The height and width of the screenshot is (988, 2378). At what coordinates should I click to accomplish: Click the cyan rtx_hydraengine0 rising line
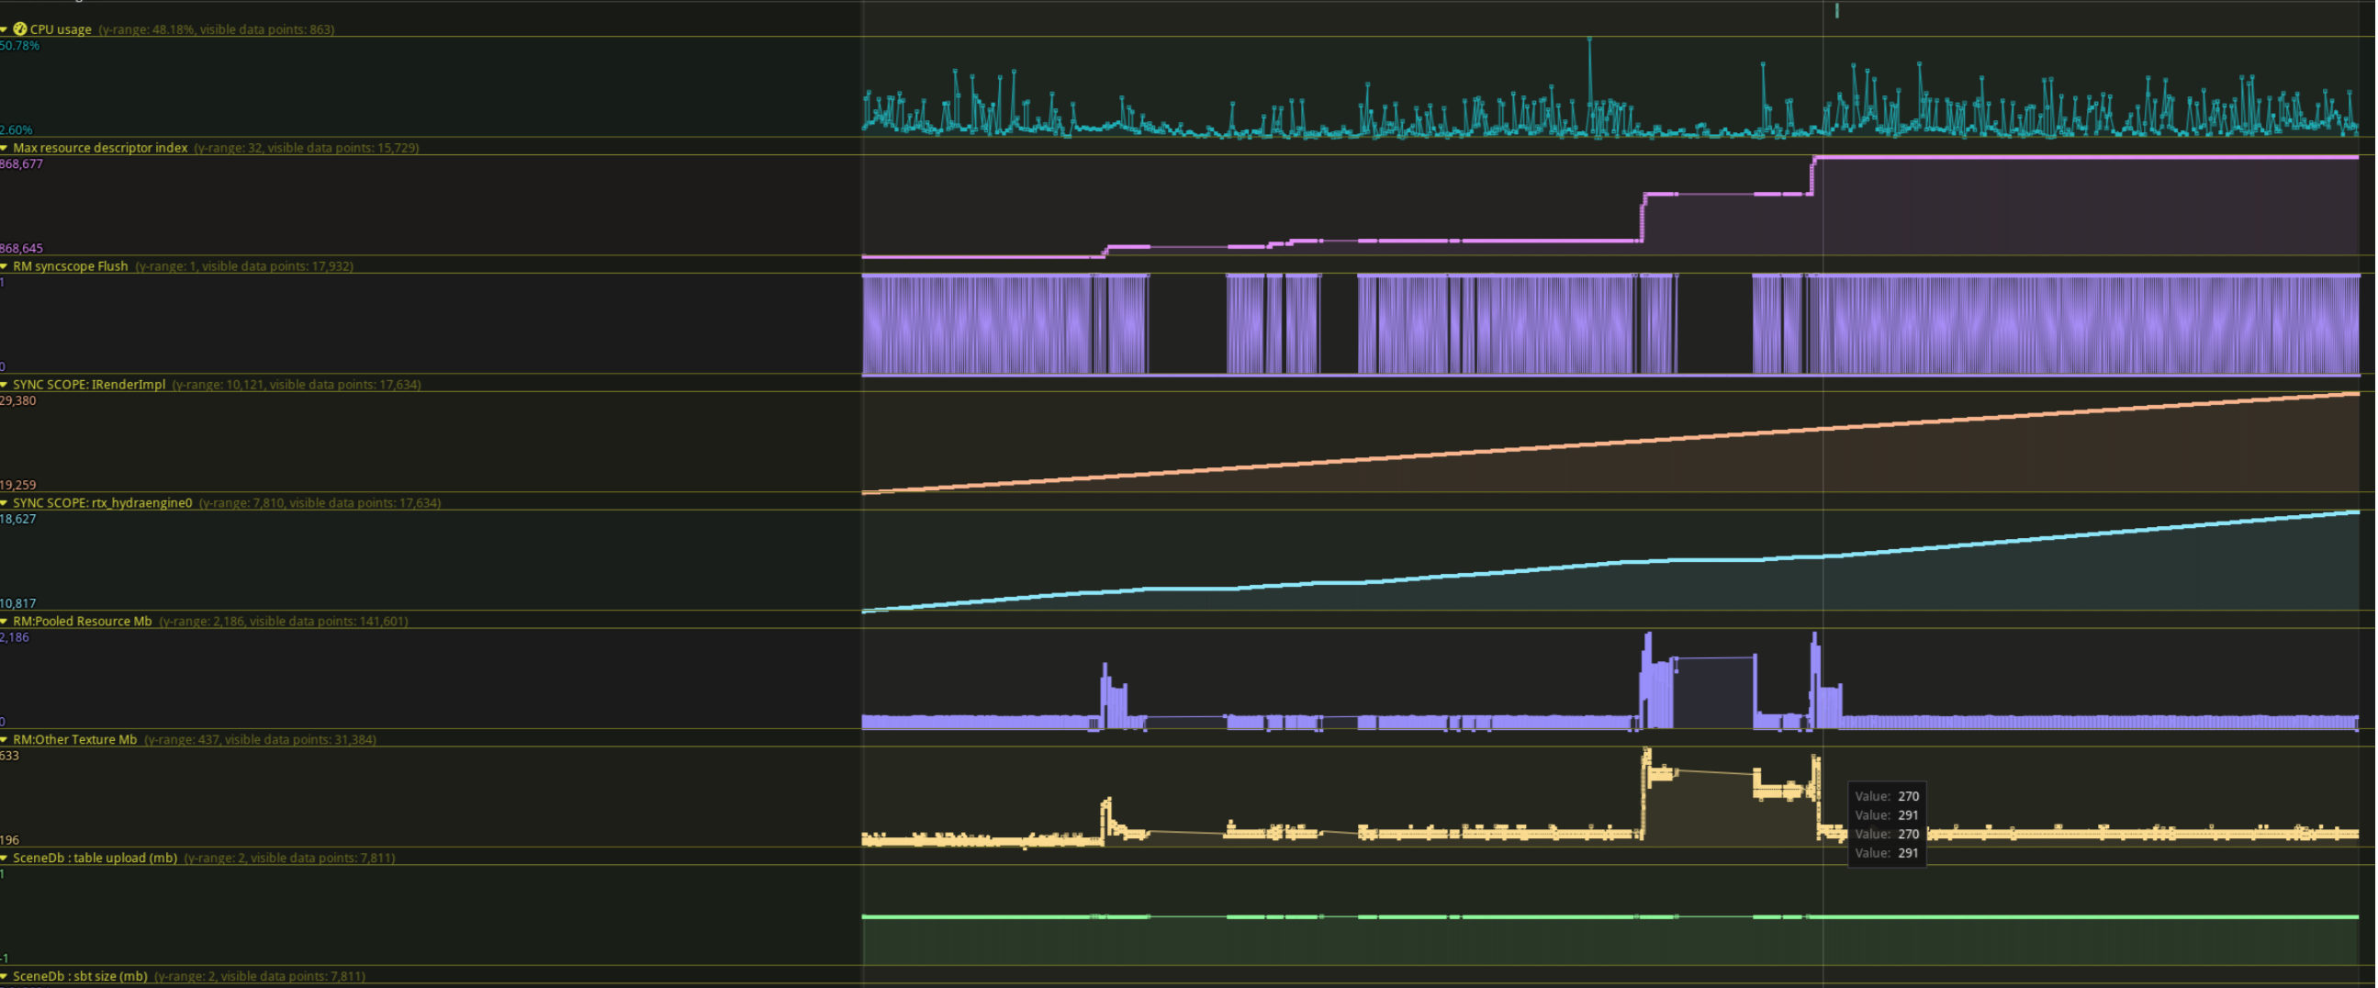(x=1611, y=562)
